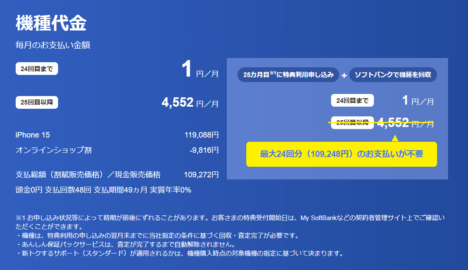The width and height of the screenshot is (468, 270).
Task: Click the large 1 円/月 price on the left
Action: pos(200,69)
